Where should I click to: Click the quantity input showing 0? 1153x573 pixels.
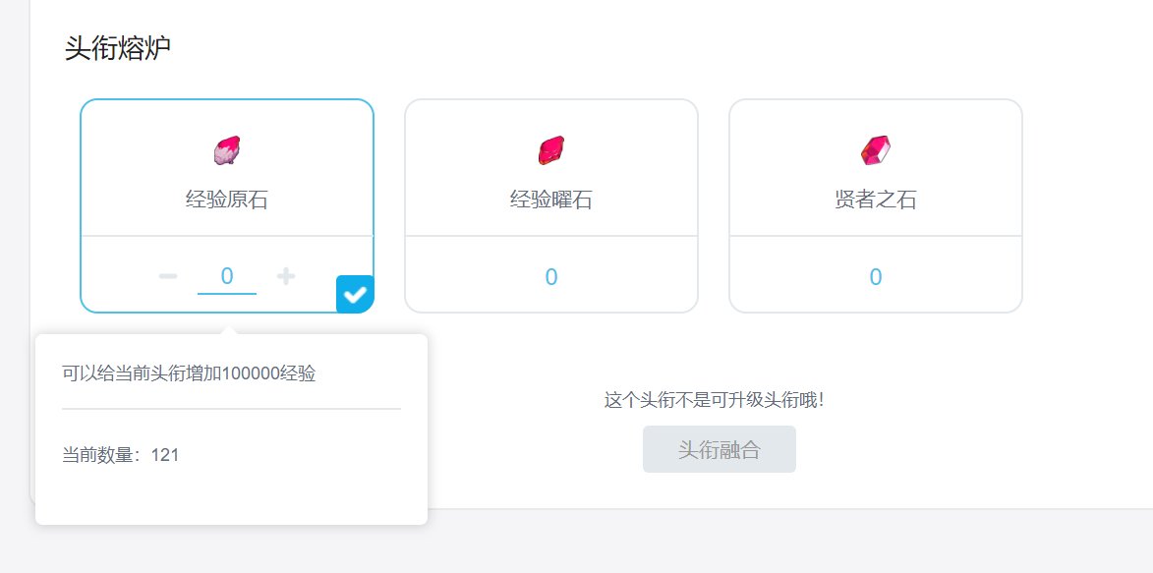(226, 276)
